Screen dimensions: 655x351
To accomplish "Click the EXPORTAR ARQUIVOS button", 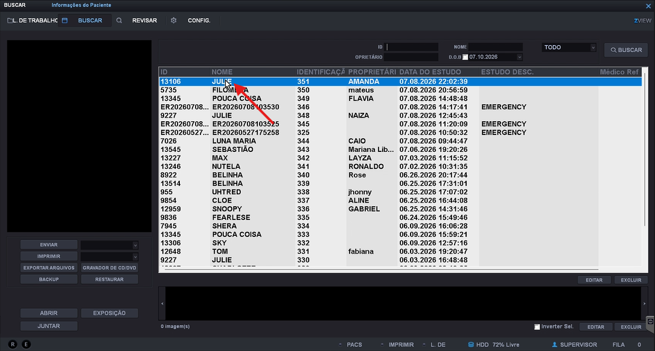I will pyautogui.click(x=49, y=268).
